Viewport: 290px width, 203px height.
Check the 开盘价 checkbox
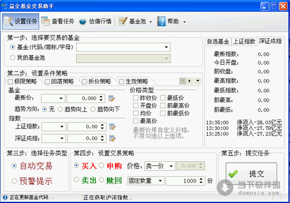click(135, 105)
